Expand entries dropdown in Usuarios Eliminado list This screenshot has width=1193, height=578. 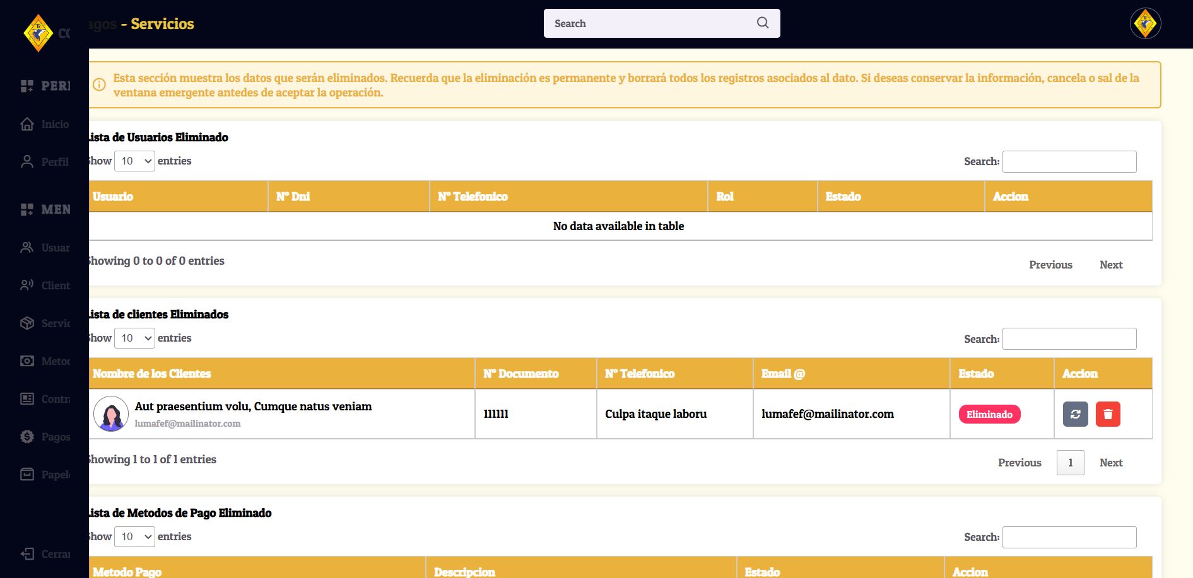click(x=135, y=161)
